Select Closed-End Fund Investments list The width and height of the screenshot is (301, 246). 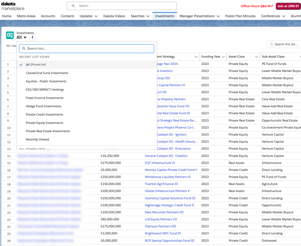point(47,73)
